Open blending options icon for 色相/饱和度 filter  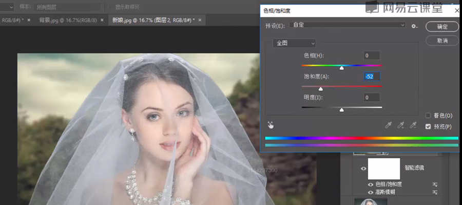pos(435,184)
